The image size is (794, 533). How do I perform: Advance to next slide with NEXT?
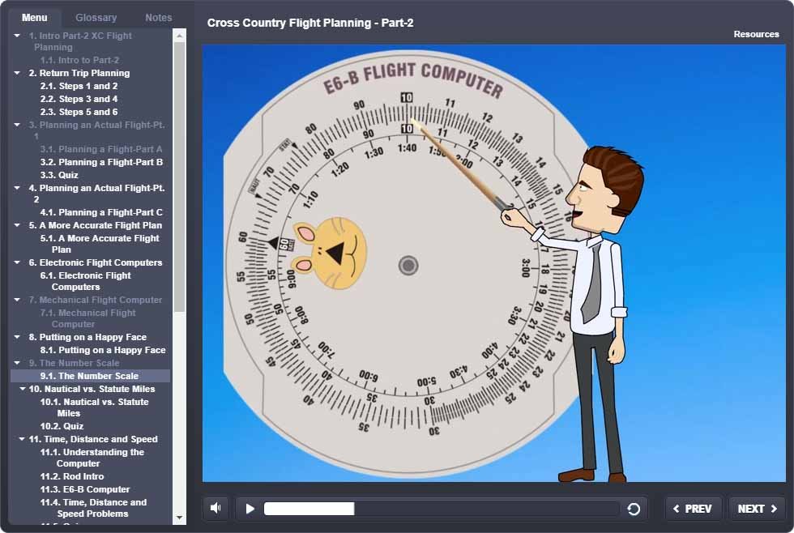757,509
